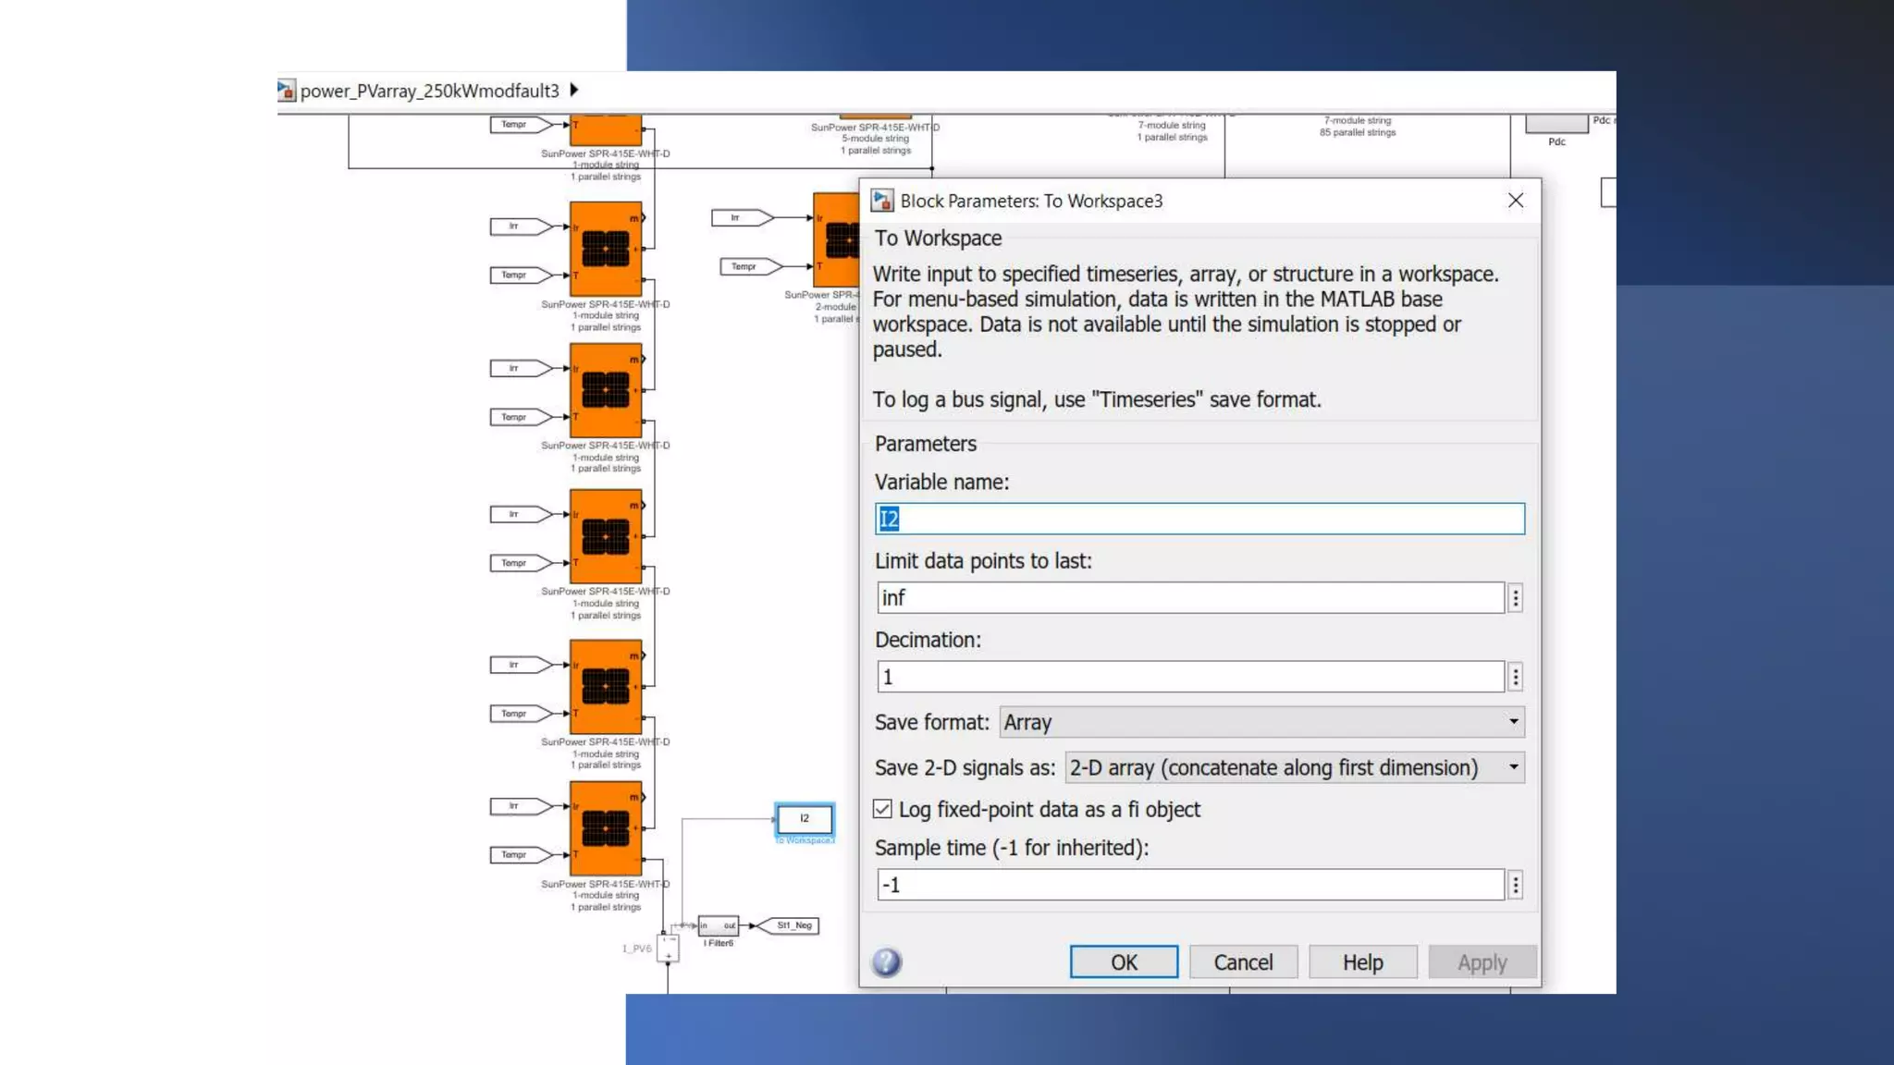This screenshot has width=1894, height=1065.
Task: Open options dots beside Limit data points
Action: 1515,598
